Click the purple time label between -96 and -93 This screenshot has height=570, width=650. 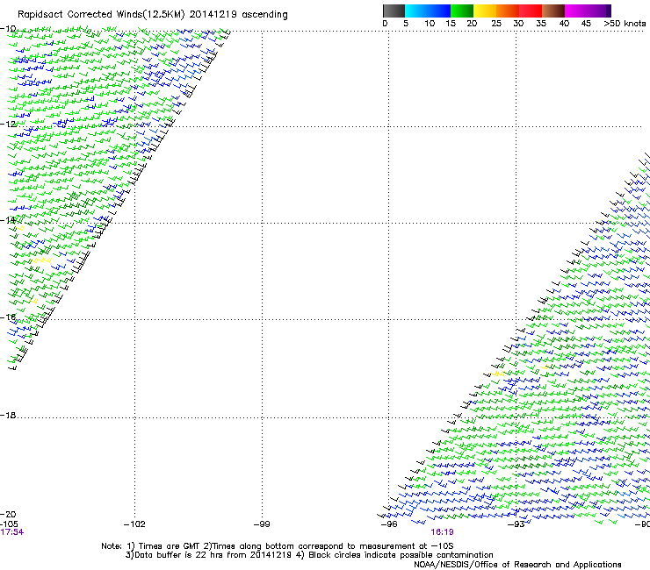(442, 532)
